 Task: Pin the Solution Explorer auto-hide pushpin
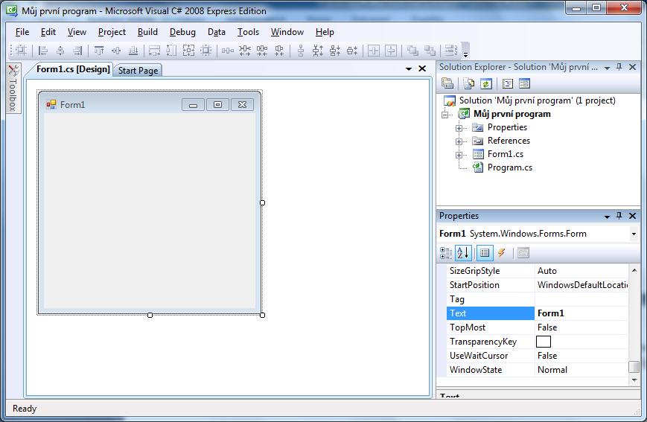point(619,67)
